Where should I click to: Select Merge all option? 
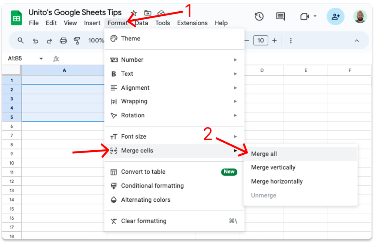click(264, 154)
